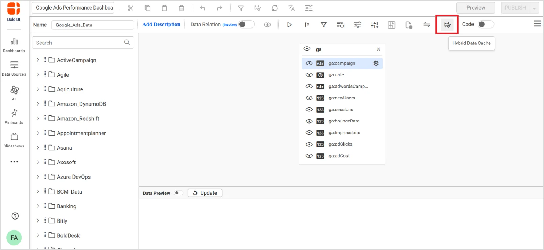The image size is (544, 250).
Task: Hide the ga:newUsers column
Action: pyautogui.click(x=309, y=98)
